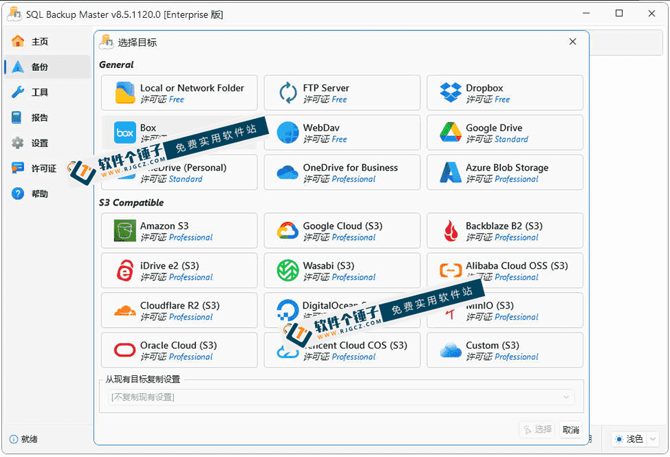Image resolution: width=670 pixels, height=457 pixels.
Task: Click Oracle Cloud (S3) label text
Action: [x=178, y=345]
